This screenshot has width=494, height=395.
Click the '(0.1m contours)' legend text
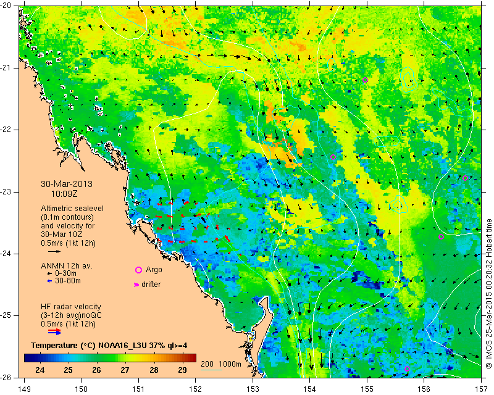67,217
